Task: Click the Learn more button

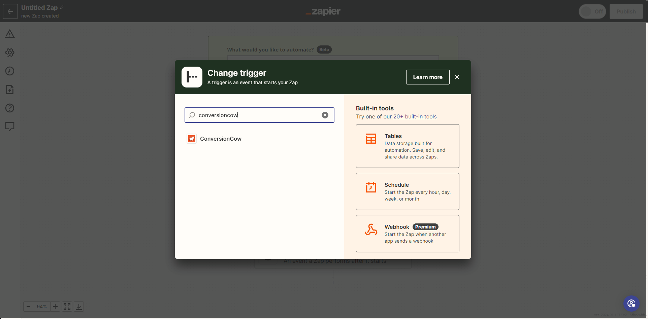Action: (428, 77)
